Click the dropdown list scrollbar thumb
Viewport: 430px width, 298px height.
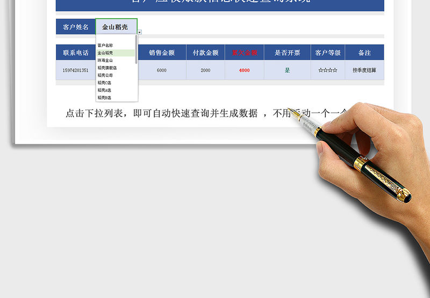pos(137,49)
